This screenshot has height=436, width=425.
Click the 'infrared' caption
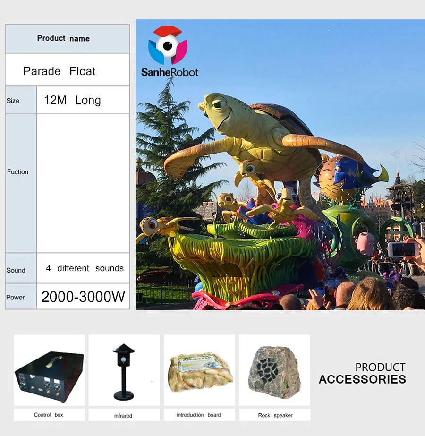click(123, 415)
